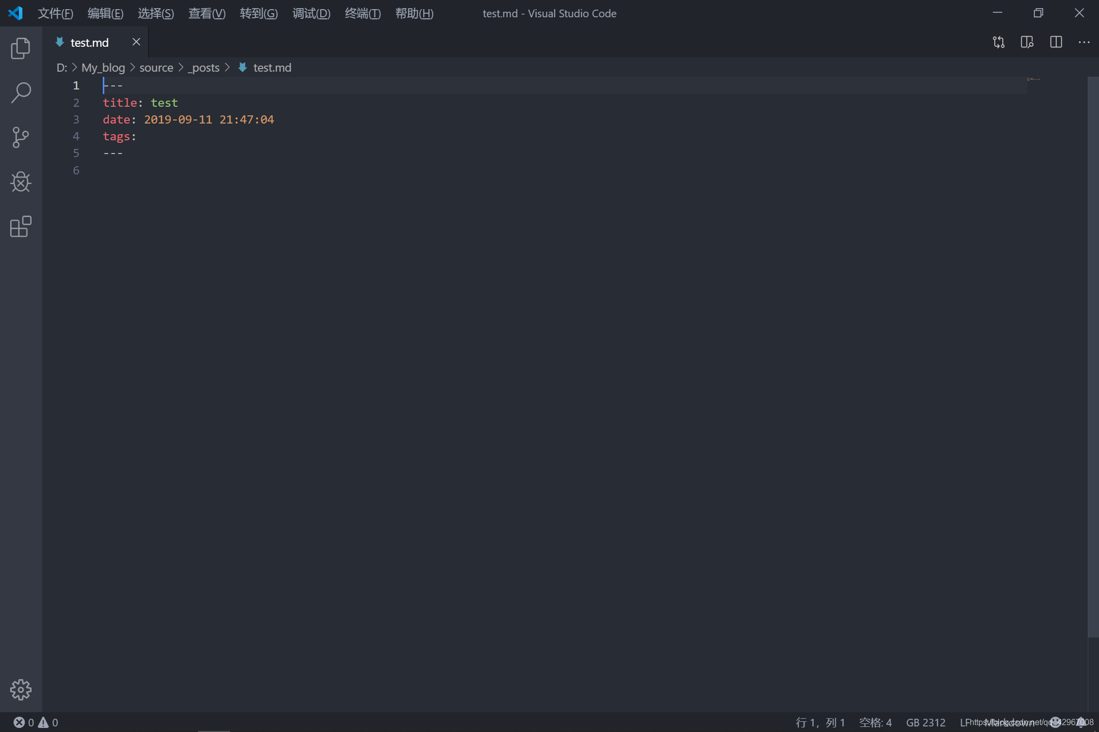Viewport: 1099px width, 732px height.
Task: Open the 选择(S) menu
Action: click(x=156, y=14)
